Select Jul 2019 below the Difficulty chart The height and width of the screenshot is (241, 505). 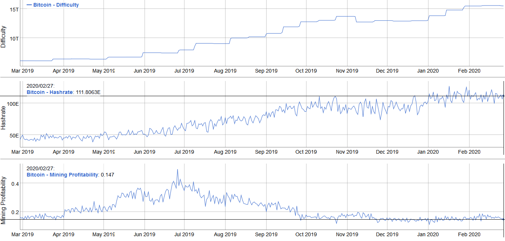[x=184, y=71]
